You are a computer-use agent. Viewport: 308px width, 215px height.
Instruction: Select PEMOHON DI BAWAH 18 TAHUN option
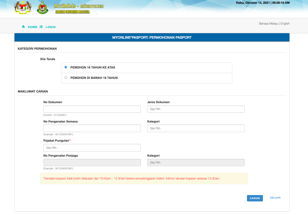(66, 77)
